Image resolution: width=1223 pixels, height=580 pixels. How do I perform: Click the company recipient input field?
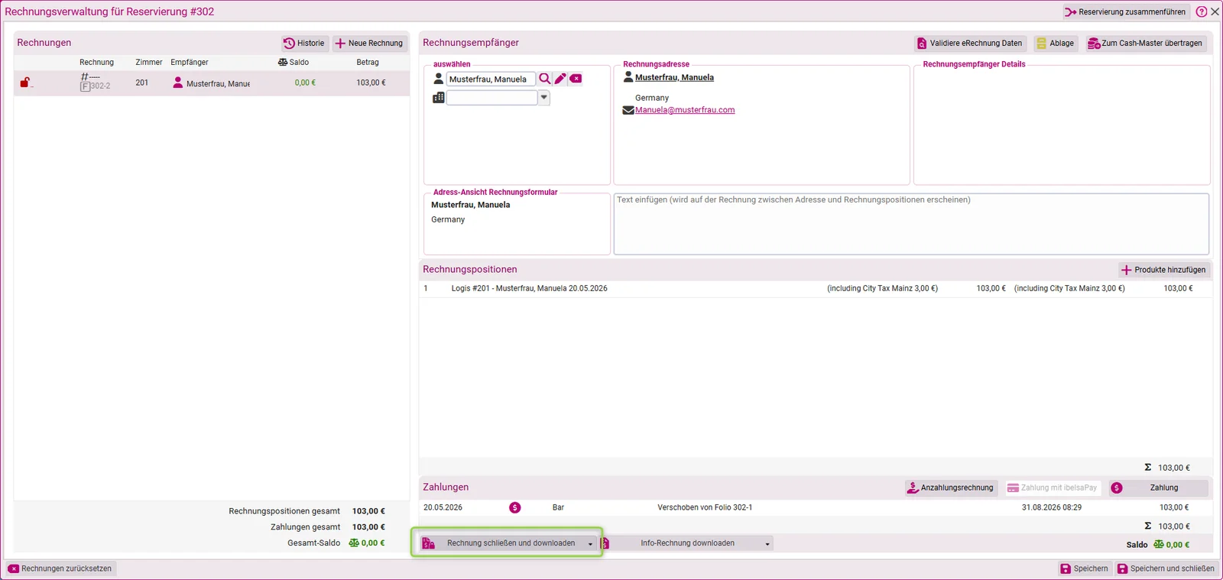coord(491,98)
